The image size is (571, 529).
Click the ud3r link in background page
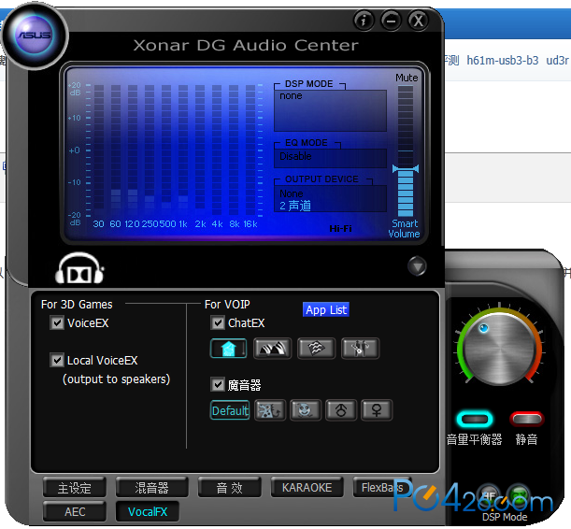tap(557, 60)
